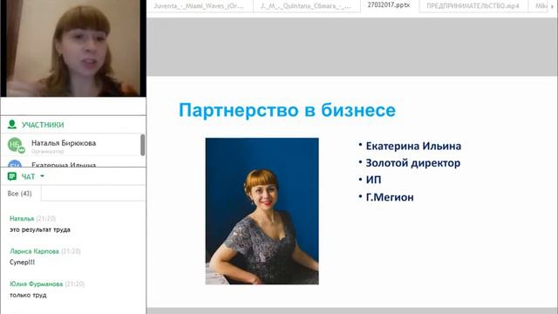Screen dimensions: 558x314
Task: Click the message 'Супер!!!'
Action: 22,263
